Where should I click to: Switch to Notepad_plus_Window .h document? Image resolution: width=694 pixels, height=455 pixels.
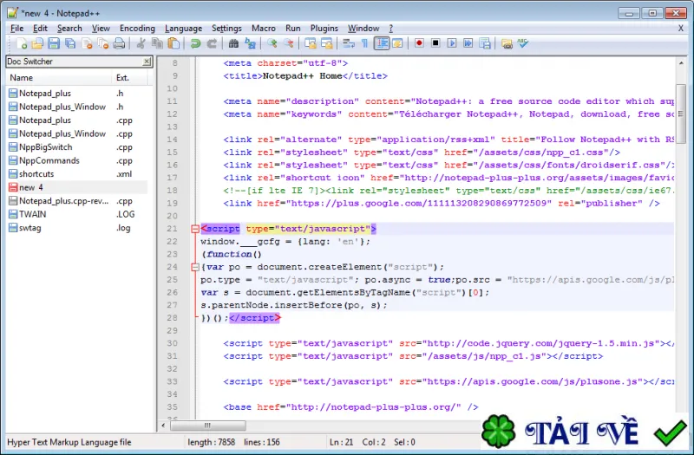77,107
